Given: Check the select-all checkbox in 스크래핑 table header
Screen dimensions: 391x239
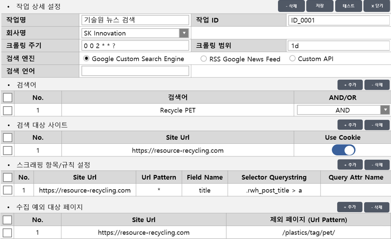Looking at the screenshot, I should tap(7, 177).
